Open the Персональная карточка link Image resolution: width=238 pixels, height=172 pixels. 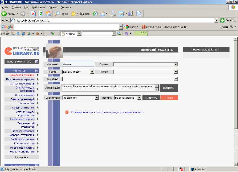20,79
